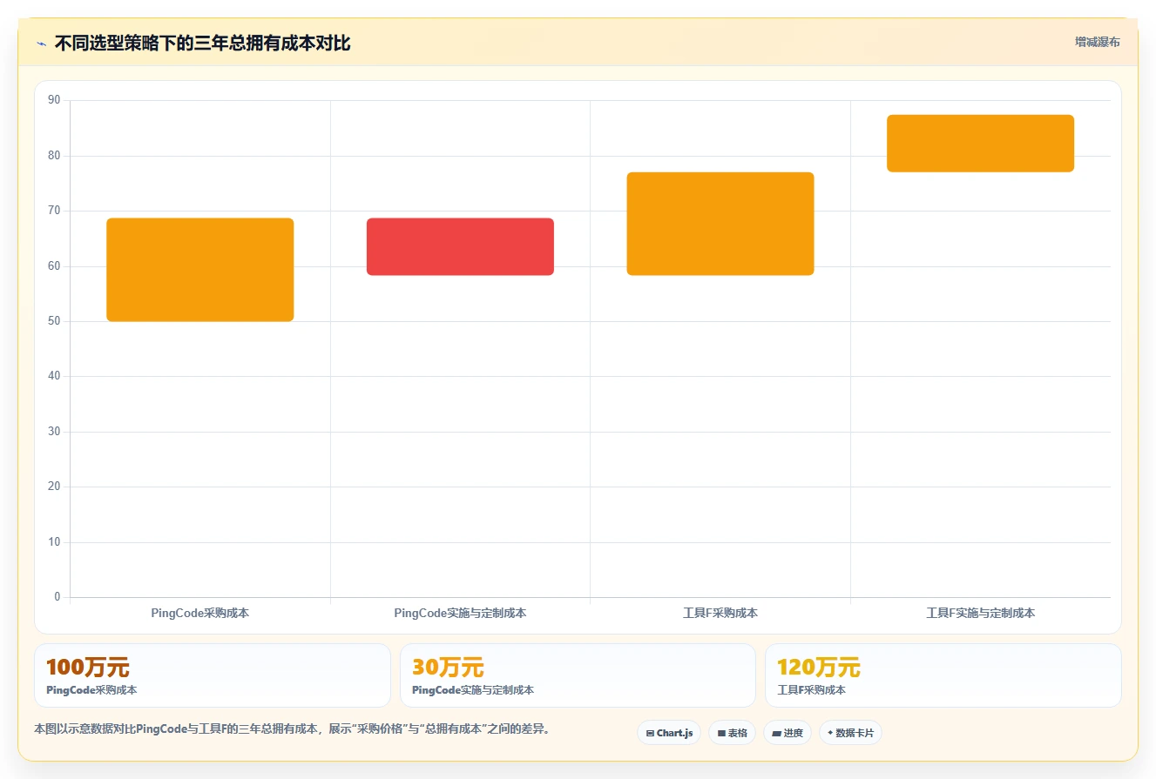Image resolution: width=1156 pixels, height=779 pixels.
Task: Click the 120万元 data card
Action: point(943,675)
